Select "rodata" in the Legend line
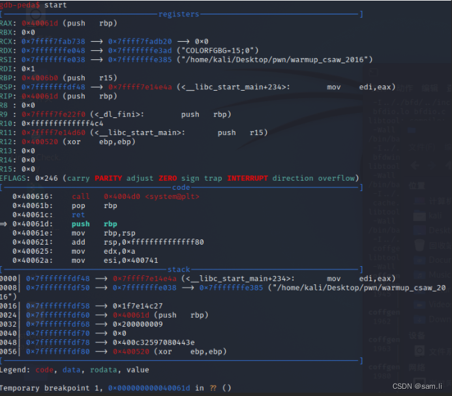452x396 pixels. coord(104,370)
